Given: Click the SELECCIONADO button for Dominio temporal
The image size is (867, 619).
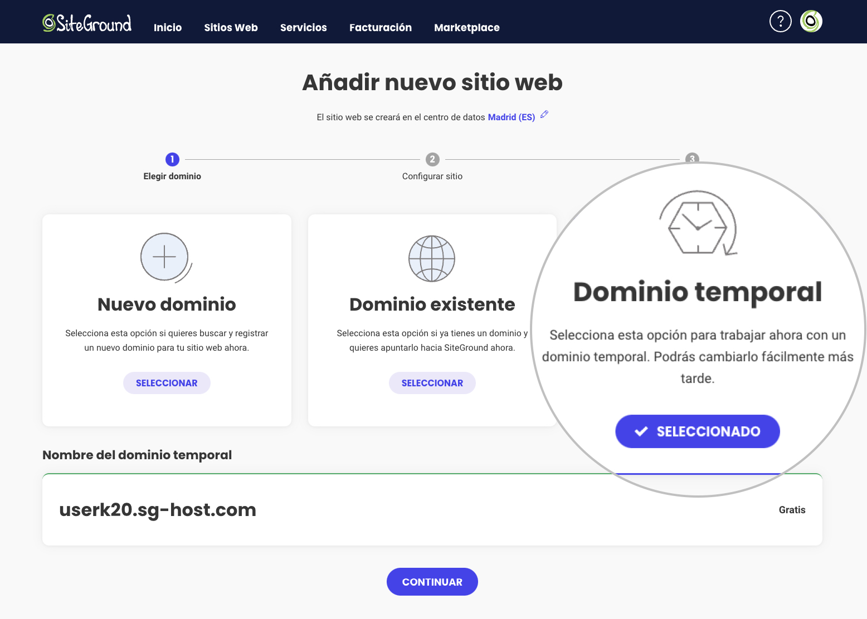Looking at the screenshot, I should pyautogui.click(x=698, y=431).
